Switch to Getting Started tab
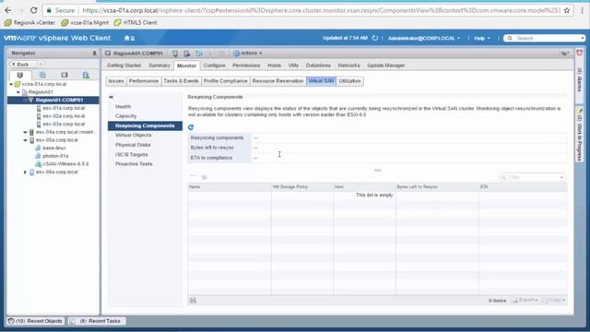This screenshot has width=590, height=332. tap(124, 65)
